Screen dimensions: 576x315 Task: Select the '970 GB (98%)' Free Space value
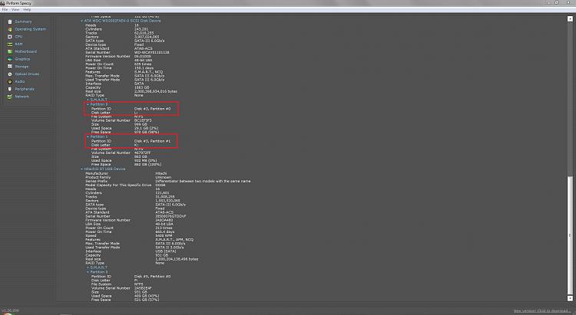[146, 132]
